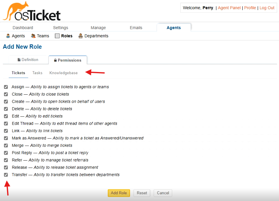The image size is (279, 201).
Task: Go to the Dashboard menu
Action: (x=23, y=28)
